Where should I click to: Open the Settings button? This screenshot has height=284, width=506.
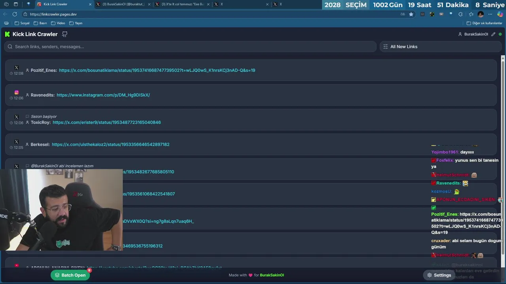(439, 275)
